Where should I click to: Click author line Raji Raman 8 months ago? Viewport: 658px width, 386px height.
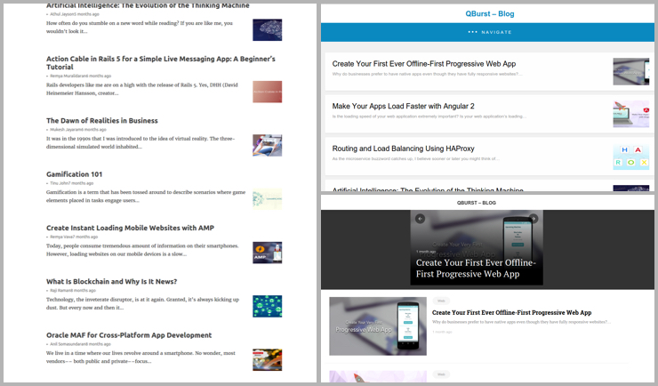click(73, 290)
